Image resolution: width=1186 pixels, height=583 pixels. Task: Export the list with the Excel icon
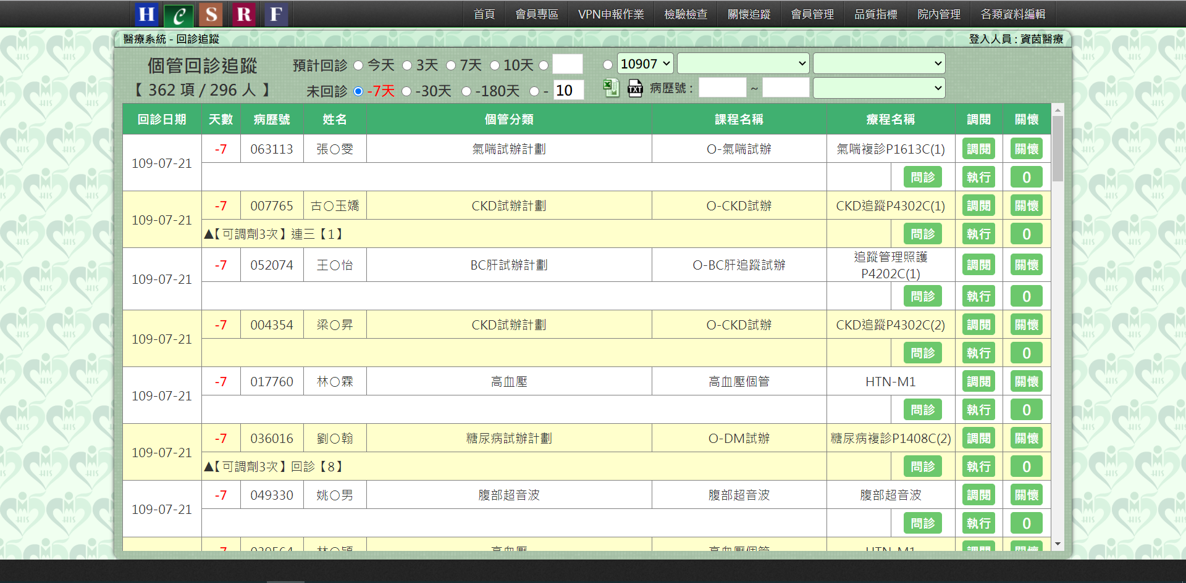click(611, 88)
